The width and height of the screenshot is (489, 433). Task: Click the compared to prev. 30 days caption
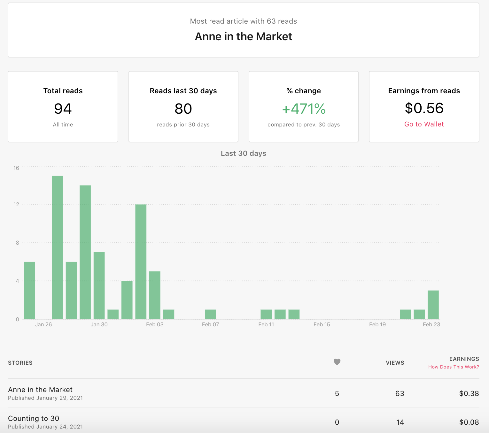pyautogui.click(x=304, y=125)
